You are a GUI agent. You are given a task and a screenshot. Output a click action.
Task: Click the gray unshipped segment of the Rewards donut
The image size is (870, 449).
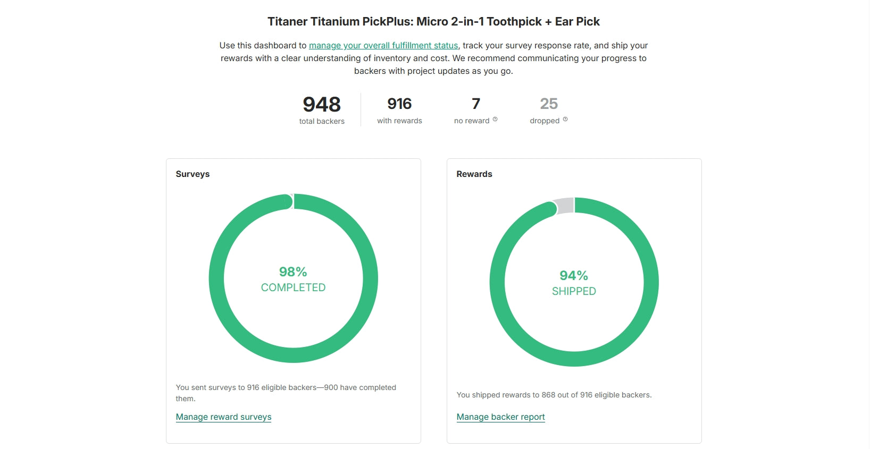pos(565,206)
